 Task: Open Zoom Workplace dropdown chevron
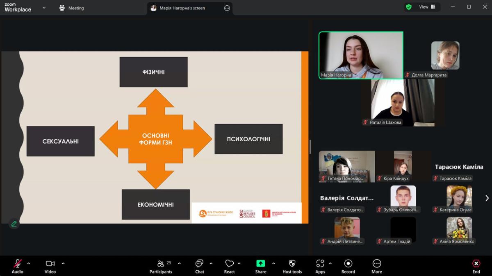(44, 7)
